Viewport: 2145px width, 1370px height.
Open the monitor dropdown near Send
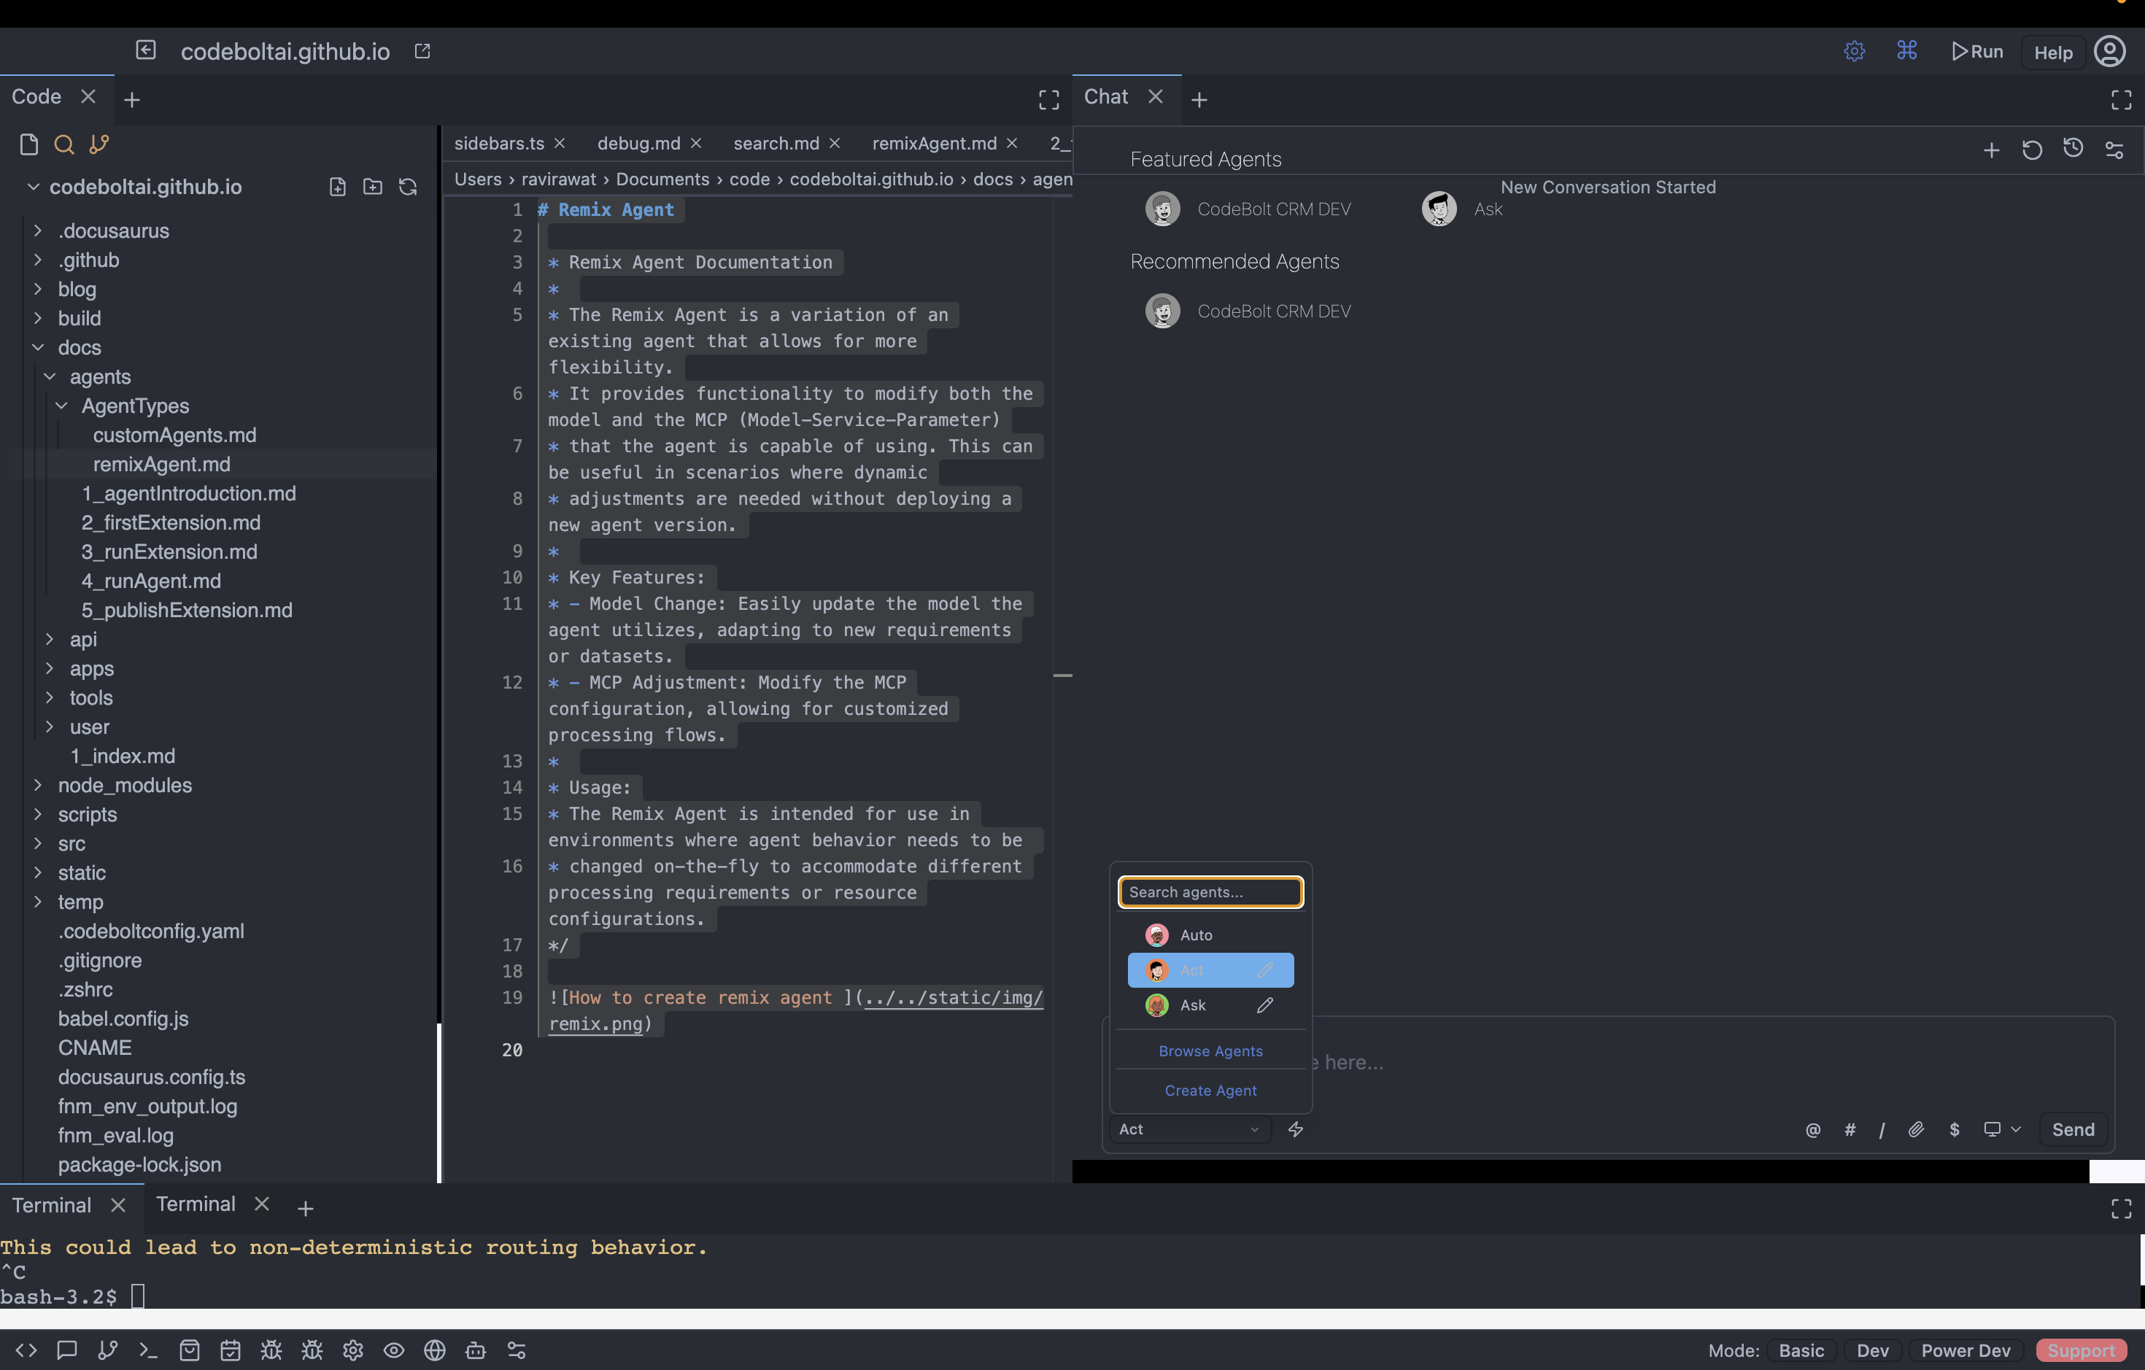click(x=2001, y=1129)
